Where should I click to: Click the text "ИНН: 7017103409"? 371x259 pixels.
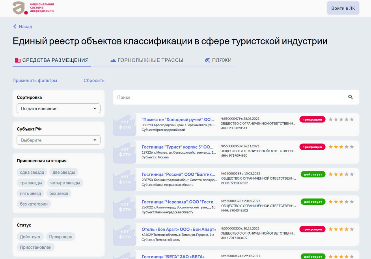pyautogui.click(x=234, y=238)
